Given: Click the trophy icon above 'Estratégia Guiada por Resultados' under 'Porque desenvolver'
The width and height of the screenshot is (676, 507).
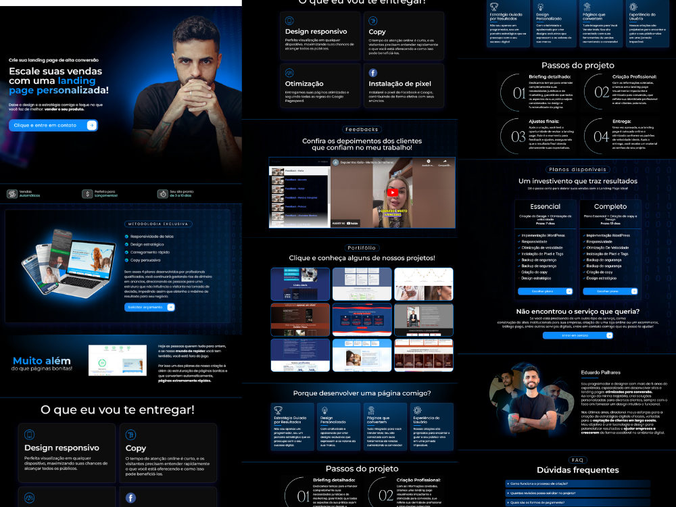Looking at the screenshot, I should 279,410.
